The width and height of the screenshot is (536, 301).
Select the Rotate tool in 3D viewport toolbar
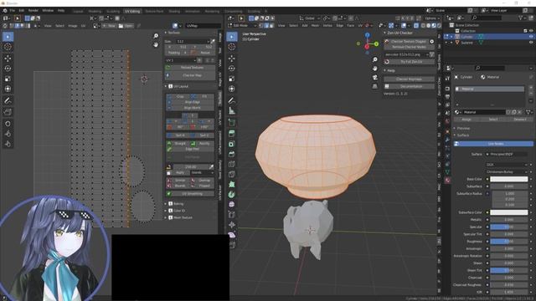[232, 69]
